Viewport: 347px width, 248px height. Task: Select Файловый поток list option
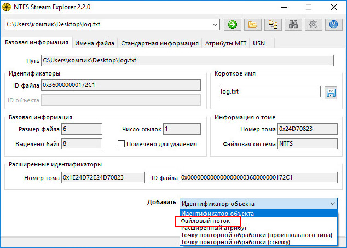[258, 221]
